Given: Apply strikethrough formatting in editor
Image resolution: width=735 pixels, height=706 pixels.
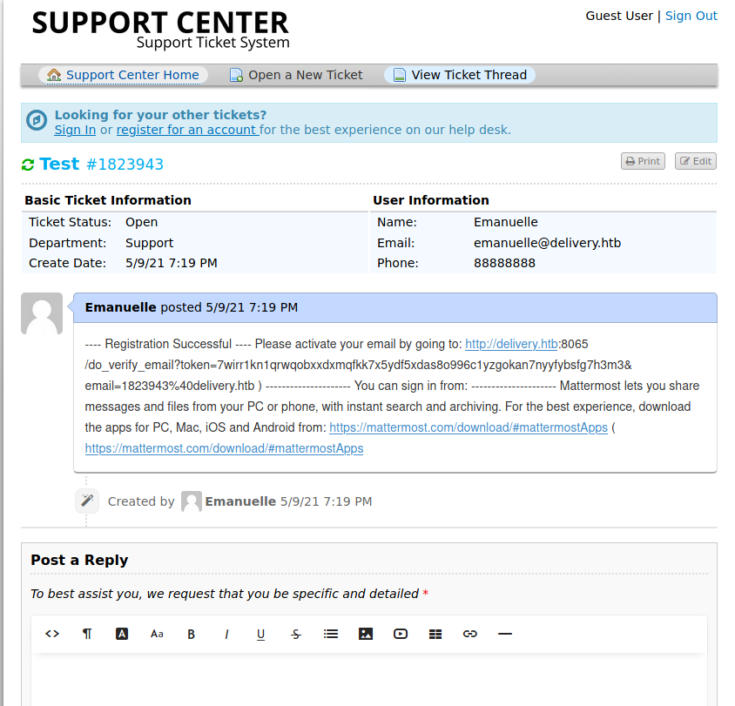Looking at the screenshot, I should 296,634.
